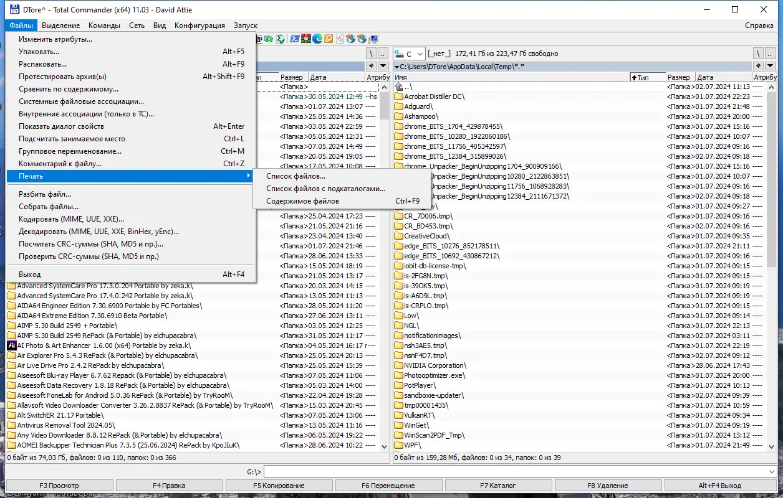Viewport: 783px width, 498px height.
Task: Open the Команды menu
Action: coord(104,26)
